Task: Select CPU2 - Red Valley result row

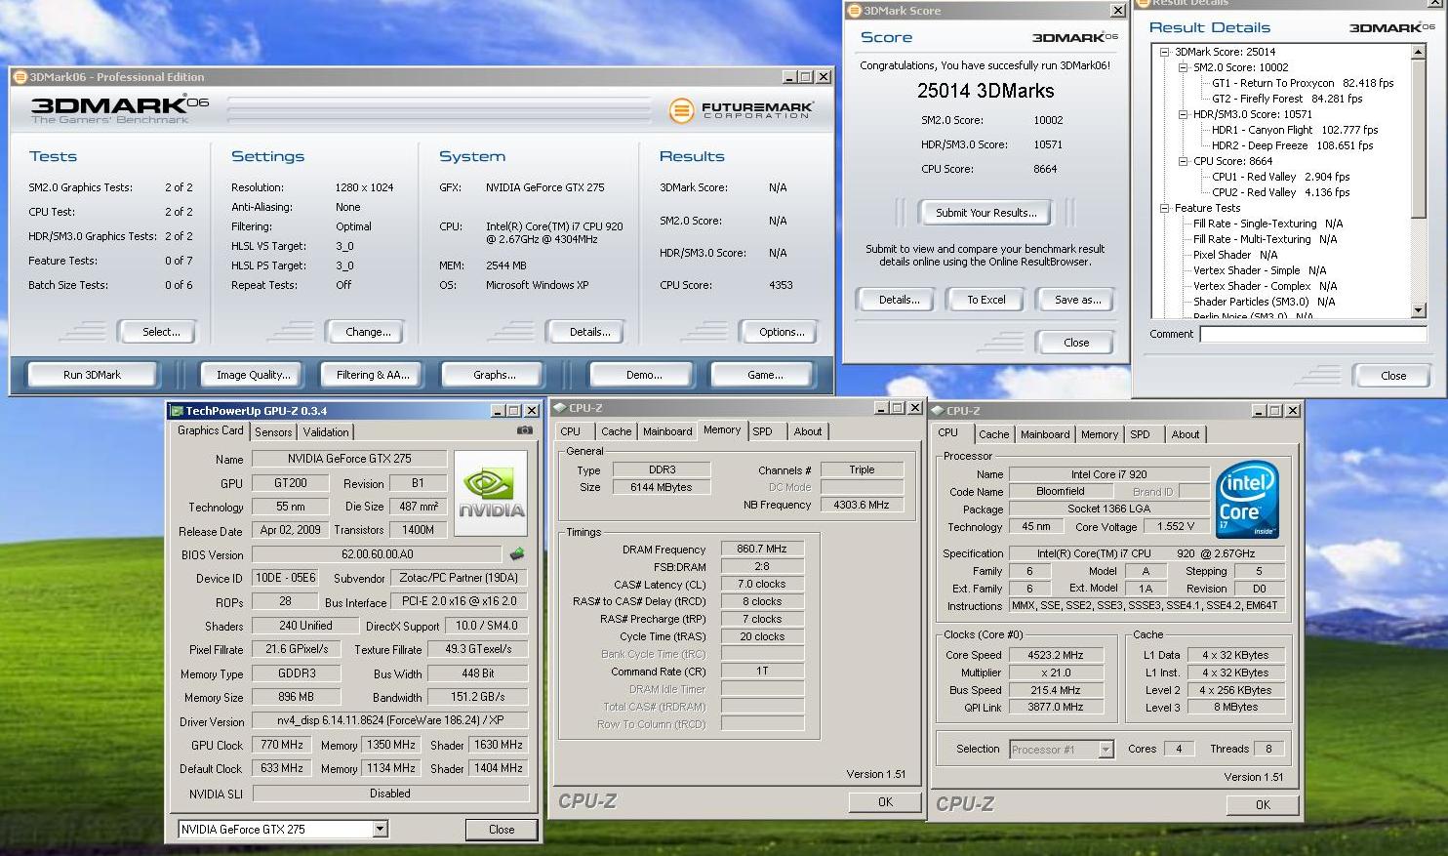Action: [1280, 192]
